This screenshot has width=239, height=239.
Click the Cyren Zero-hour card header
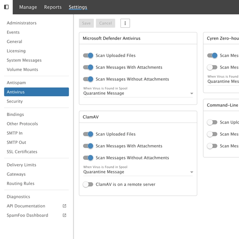click(221, 38)
